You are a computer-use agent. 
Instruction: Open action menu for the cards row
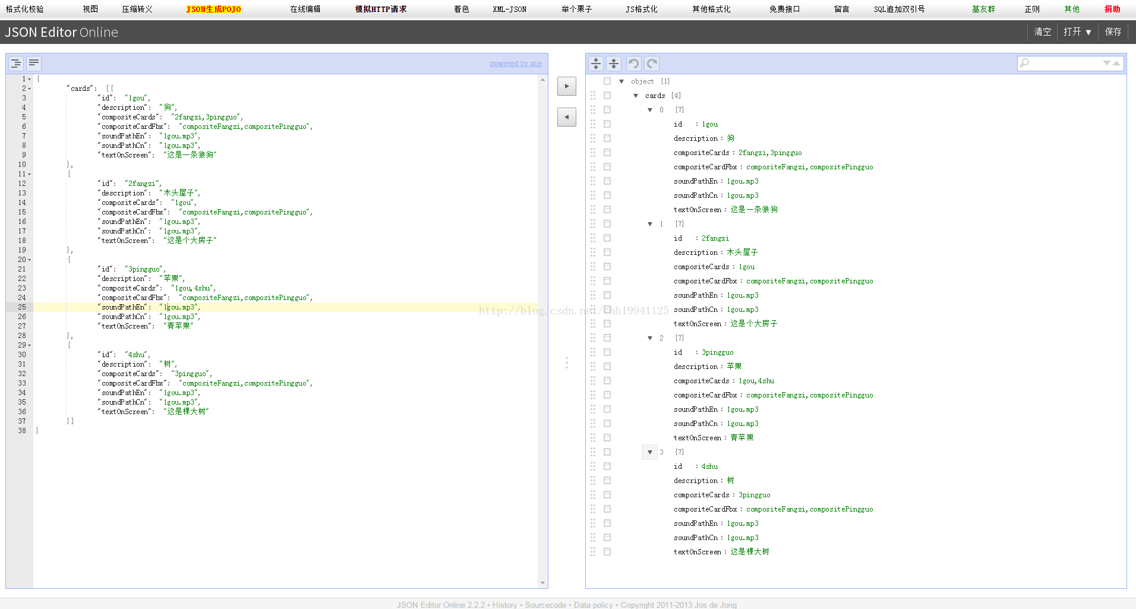point(607,96)
